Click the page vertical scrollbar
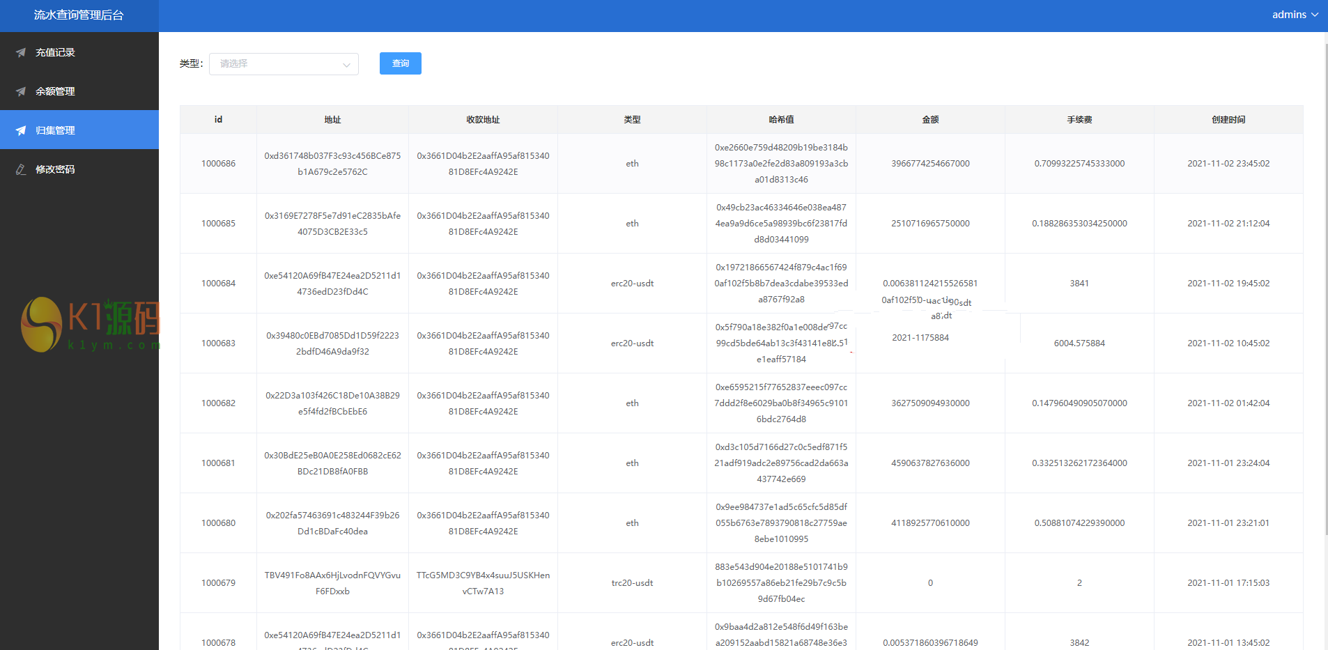The image size is (1328, 650). click(x=1325, y=279)
